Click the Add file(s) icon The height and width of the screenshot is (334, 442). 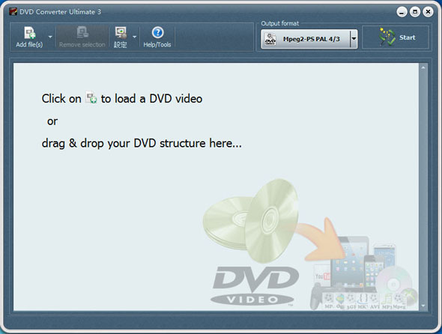tap(30, 33)
